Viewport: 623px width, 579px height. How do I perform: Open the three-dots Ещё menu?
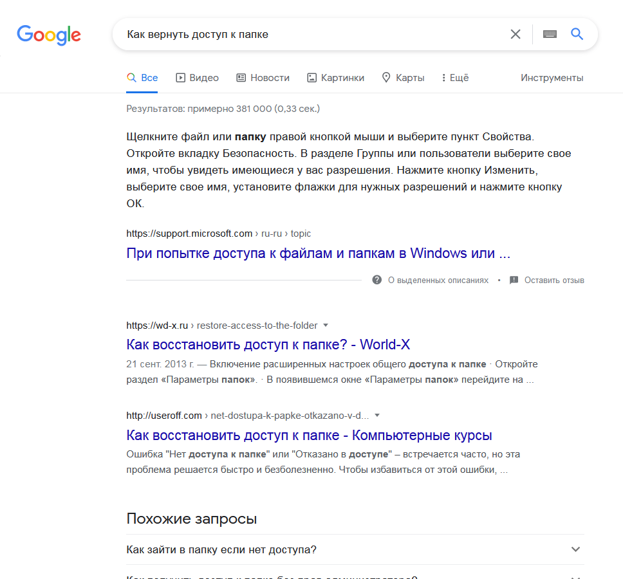coord(455,78)
